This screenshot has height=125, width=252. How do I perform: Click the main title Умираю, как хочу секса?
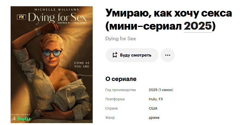pyautogui.click(x=169, y=13)
